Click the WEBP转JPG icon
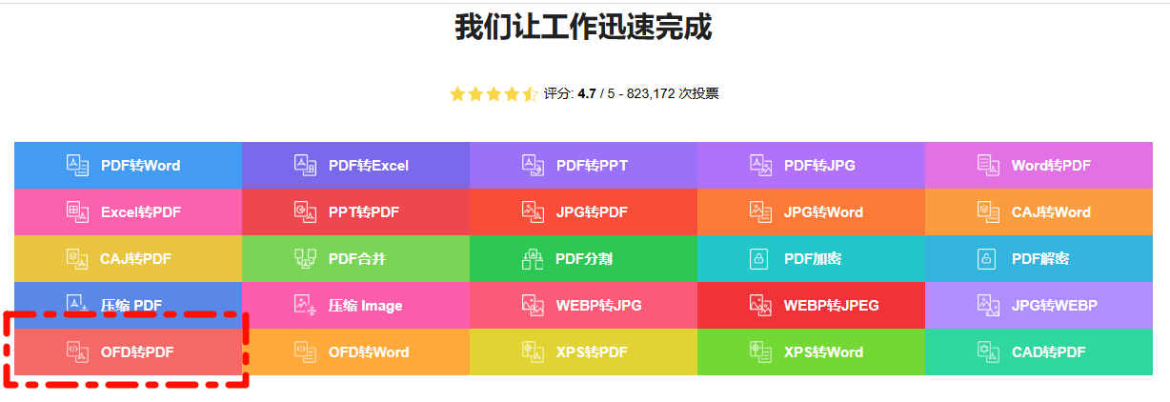The image size is (1170, 402). [x=533, y=305]
